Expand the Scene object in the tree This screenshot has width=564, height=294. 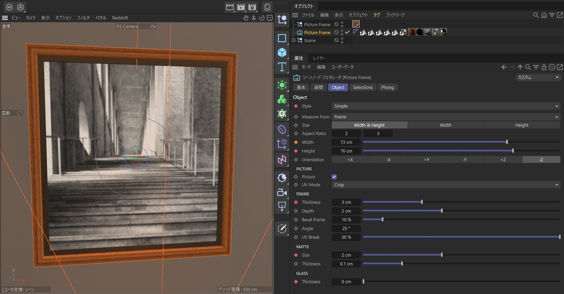[x=293, y=40]
